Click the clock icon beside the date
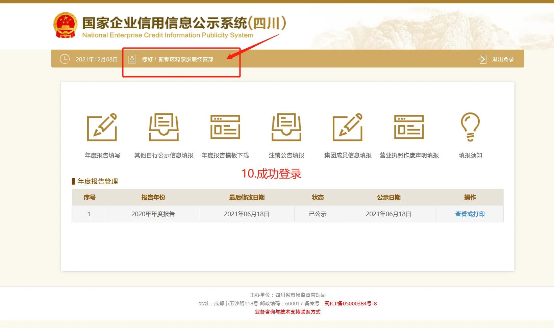The image size is (554, 328). click(64, 59)
